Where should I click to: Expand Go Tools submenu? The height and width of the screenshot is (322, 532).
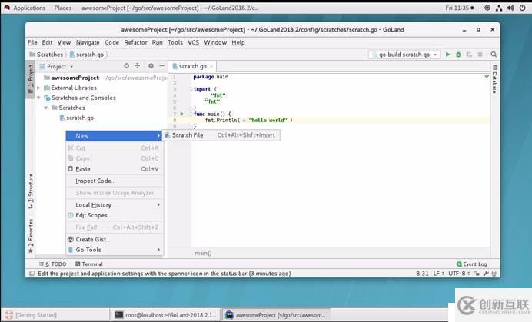click(x=115, y=250)
